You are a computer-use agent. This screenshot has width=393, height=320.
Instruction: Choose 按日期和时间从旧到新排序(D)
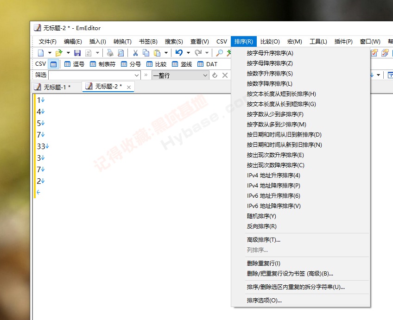click(x=301, y=135)
